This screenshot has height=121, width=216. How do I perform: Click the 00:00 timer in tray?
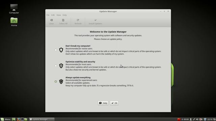185,119
